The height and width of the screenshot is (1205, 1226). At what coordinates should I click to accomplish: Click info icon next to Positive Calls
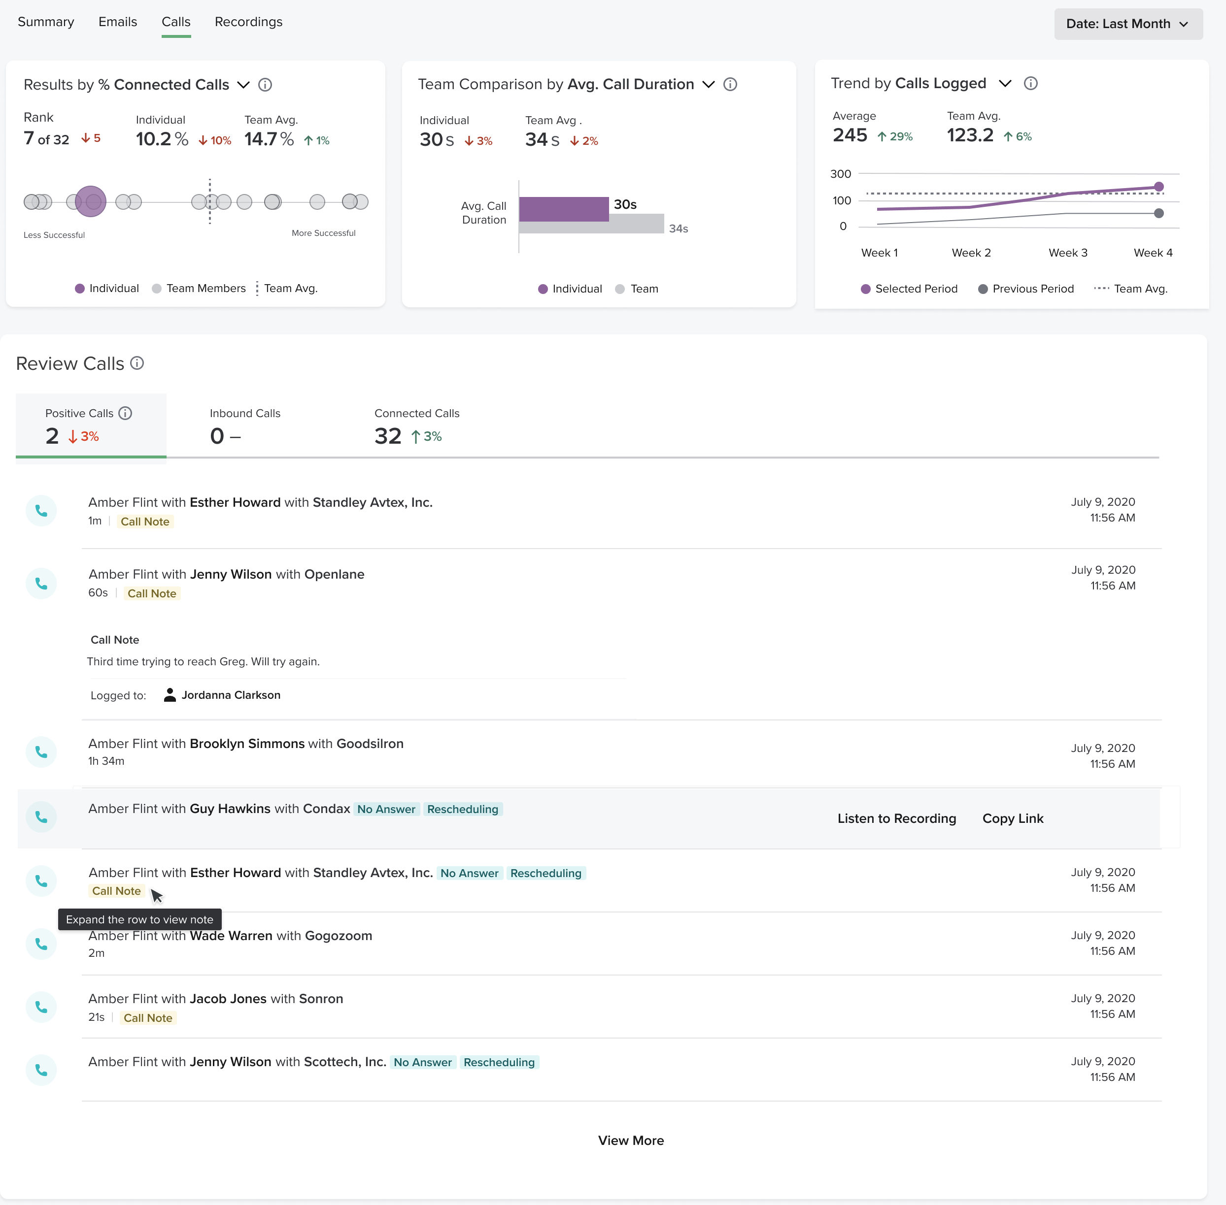pyautogui.click(x=125, y=413)
